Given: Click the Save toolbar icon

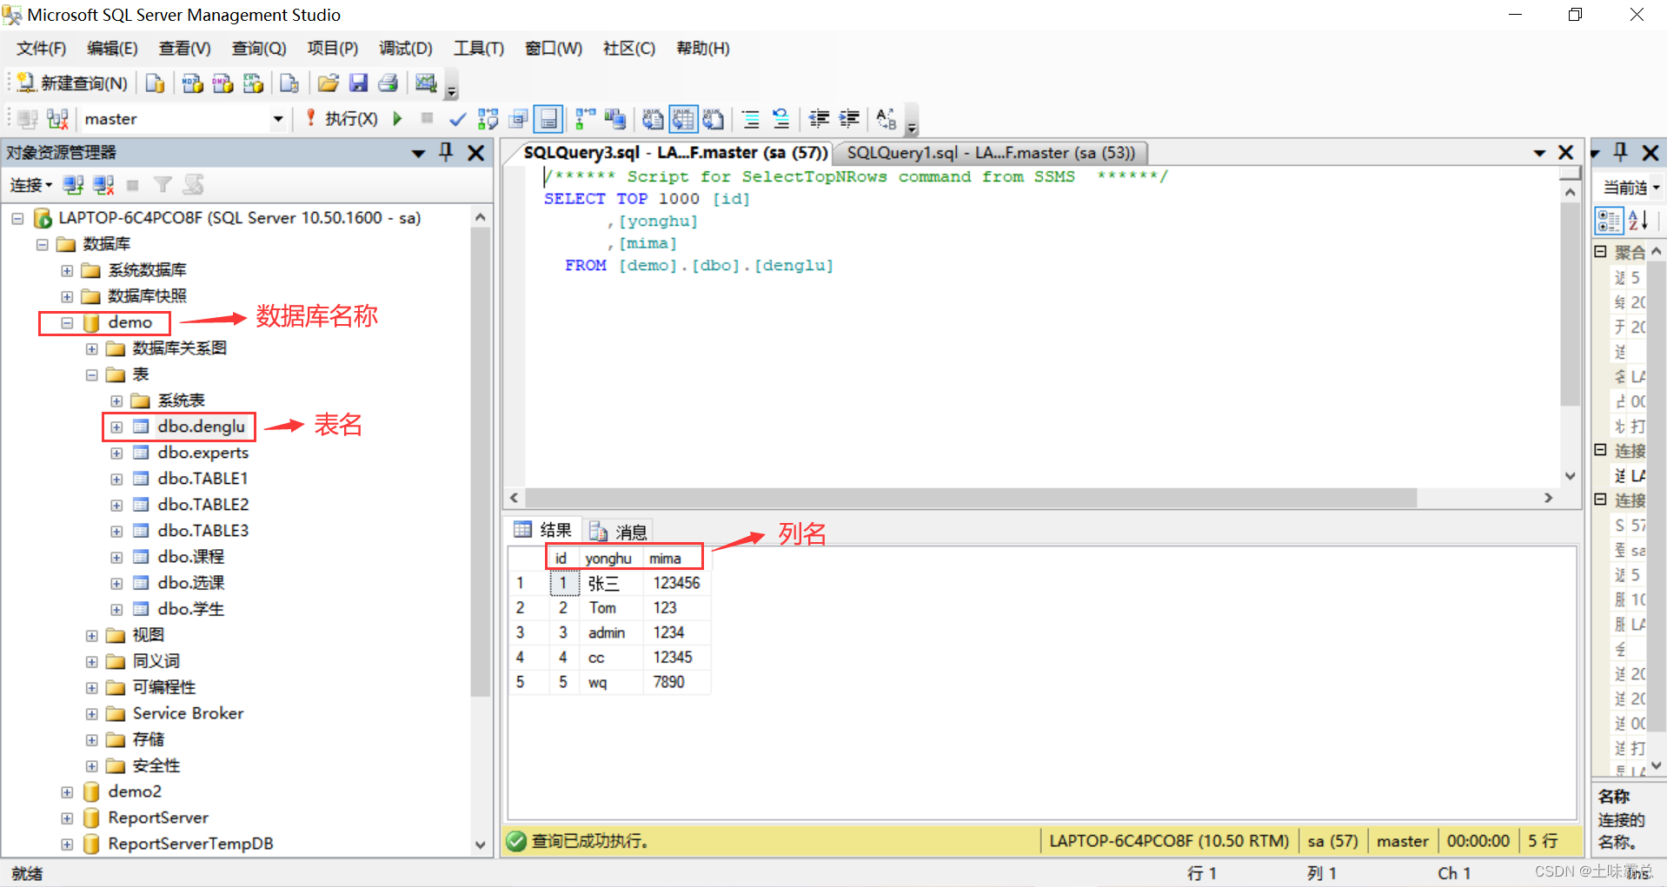Looking at the screenshot, I should [x=359, y=83].
